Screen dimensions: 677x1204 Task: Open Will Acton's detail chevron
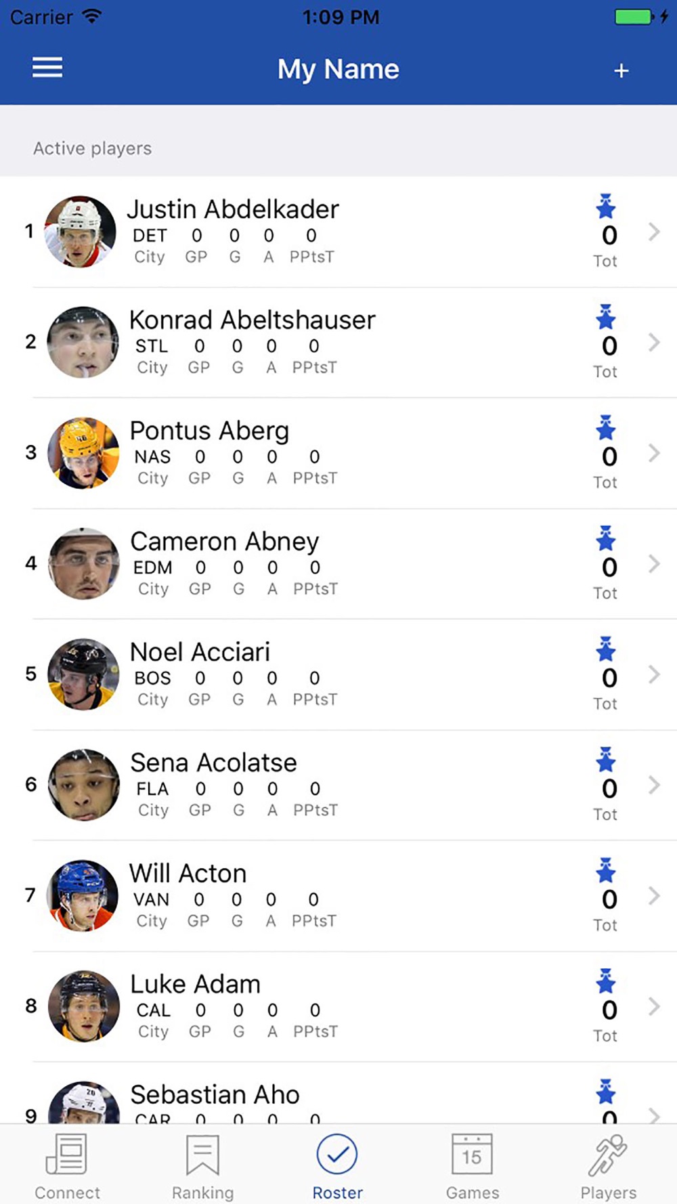point(653,896)
